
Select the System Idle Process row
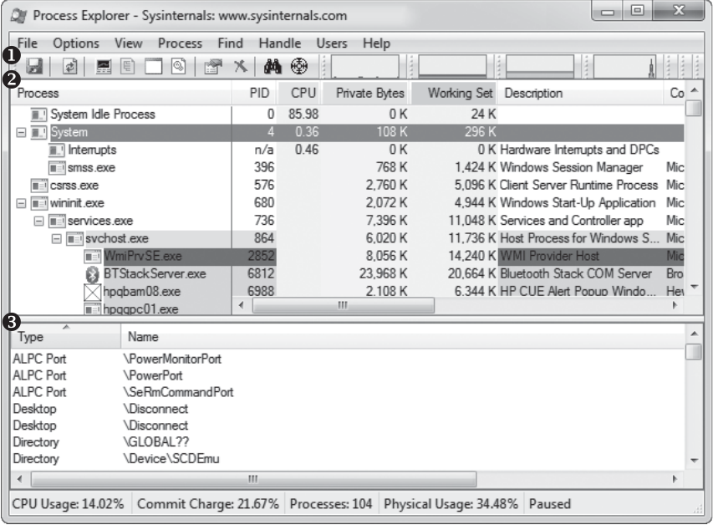[x=348, y=115]
